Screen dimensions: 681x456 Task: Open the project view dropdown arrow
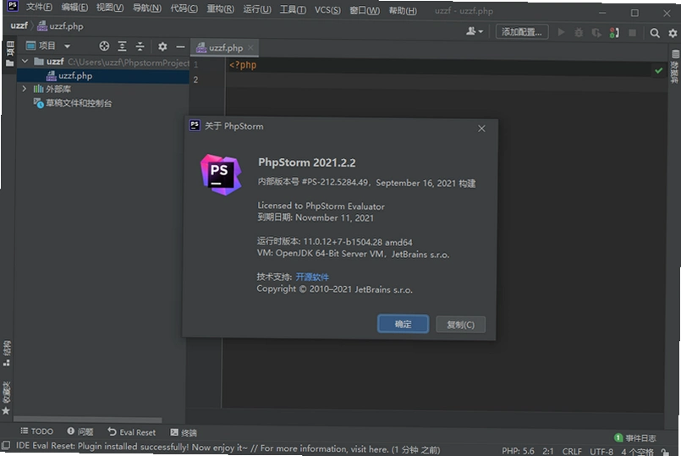[67, 46]
